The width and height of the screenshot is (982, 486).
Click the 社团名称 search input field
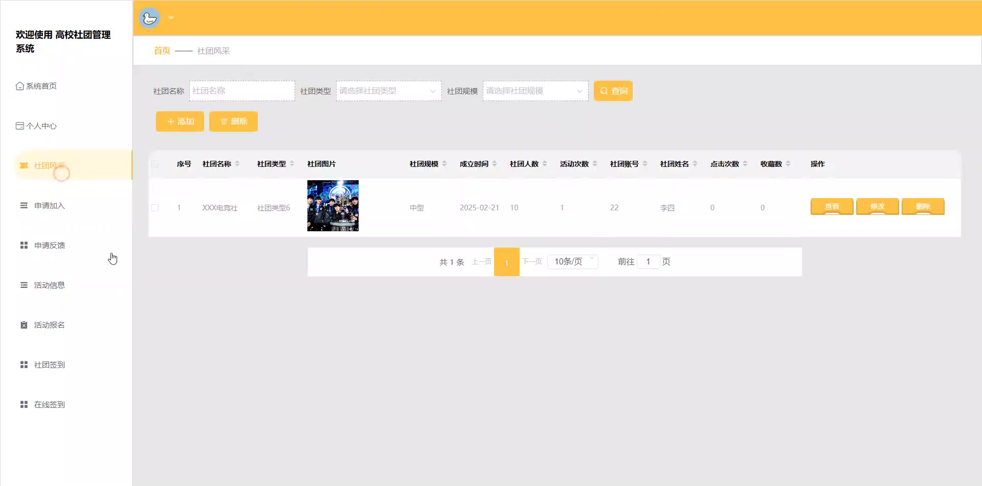coord(242,91)
